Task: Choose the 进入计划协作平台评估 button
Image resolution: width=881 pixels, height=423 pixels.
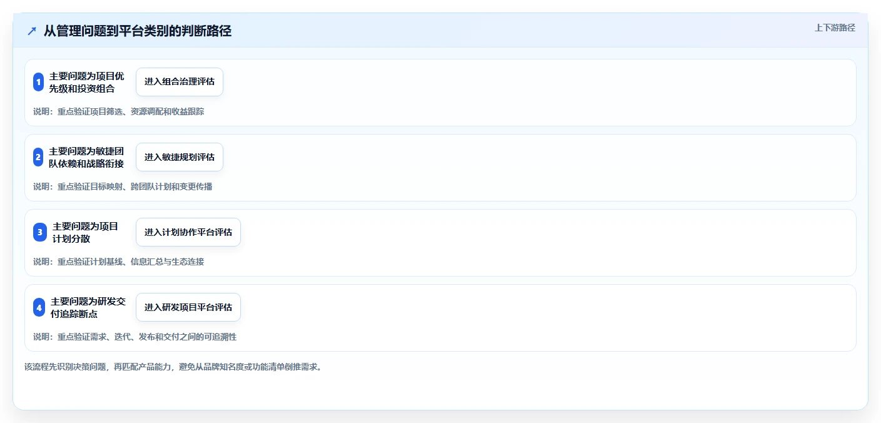Action: [188, 232]
